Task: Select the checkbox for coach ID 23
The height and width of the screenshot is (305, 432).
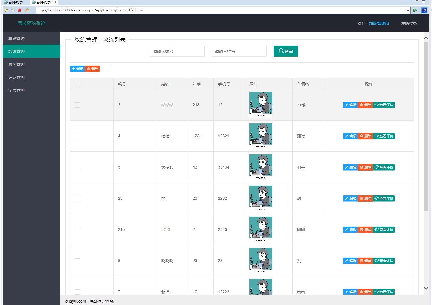Action: click(77, 199)
